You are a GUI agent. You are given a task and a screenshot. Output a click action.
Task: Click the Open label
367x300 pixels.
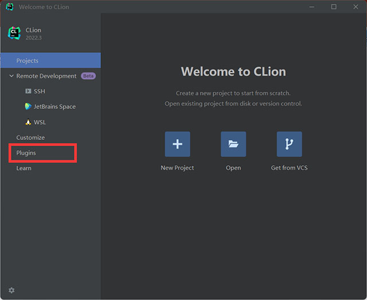coord(233,168)
